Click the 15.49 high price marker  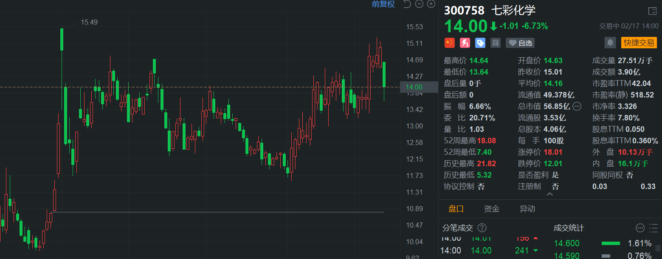[x=89, y=22]
